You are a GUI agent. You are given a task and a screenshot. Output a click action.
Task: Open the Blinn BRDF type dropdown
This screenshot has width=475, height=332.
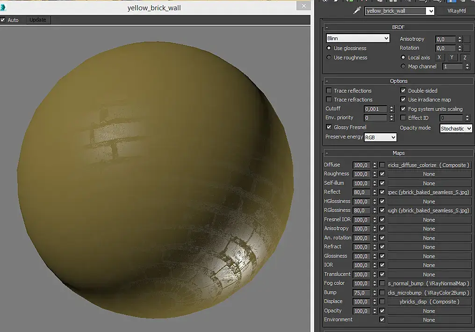coord(358,38)
